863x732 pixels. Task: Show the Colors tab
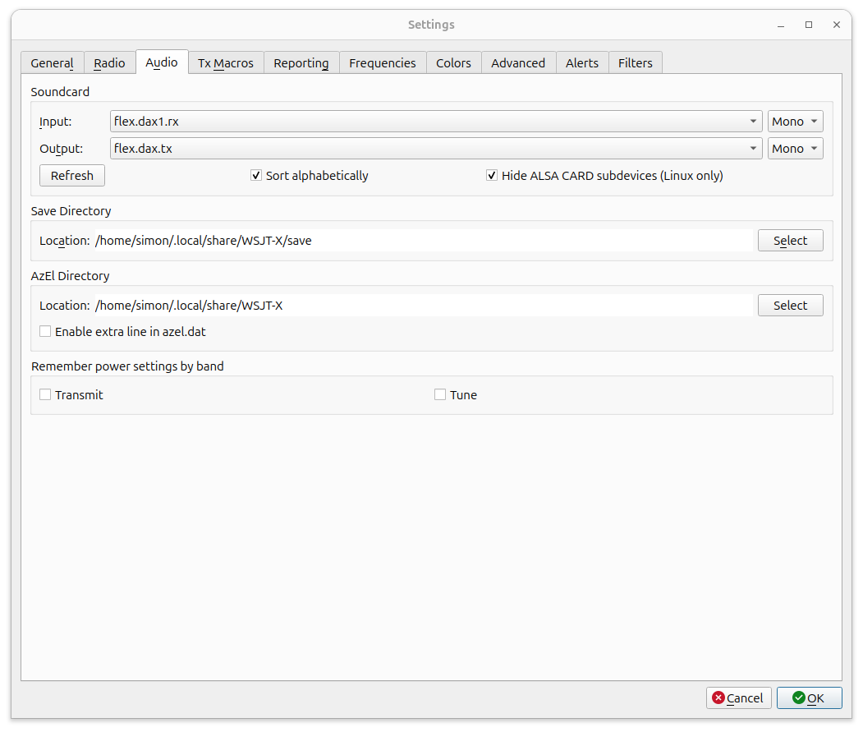(453, 63)
